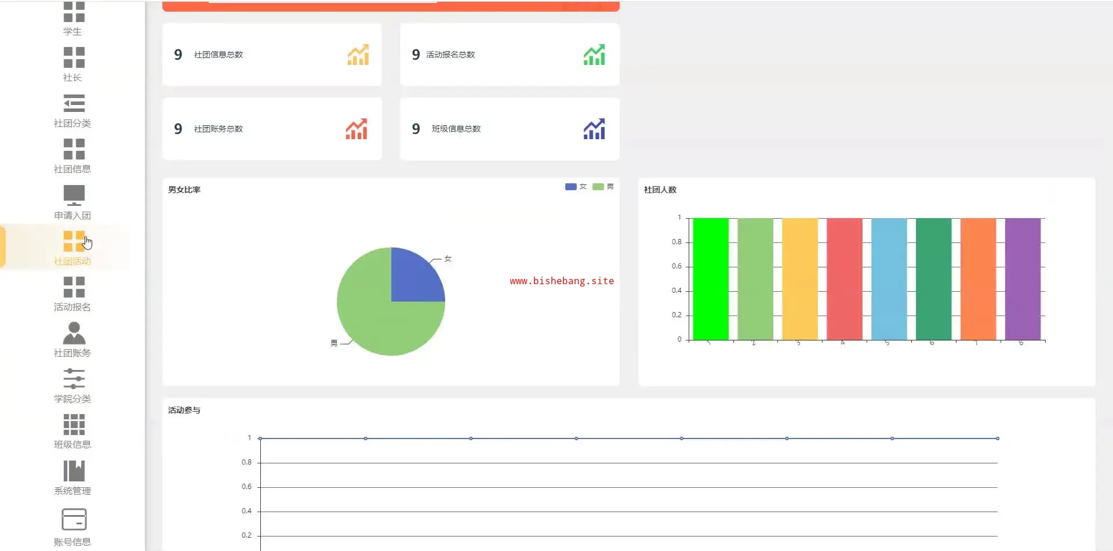Click the 账号信息 card icon

point(74,519)
